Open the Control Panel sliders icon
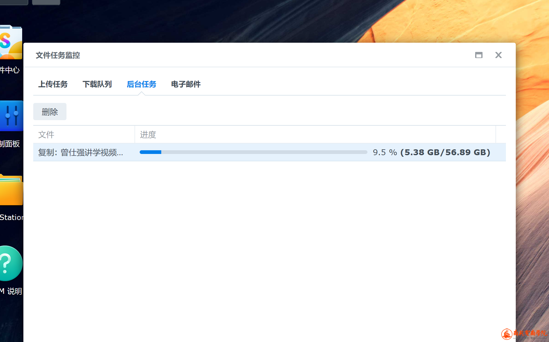This screenshot has height=342, width=549. [x=11, y=116]
